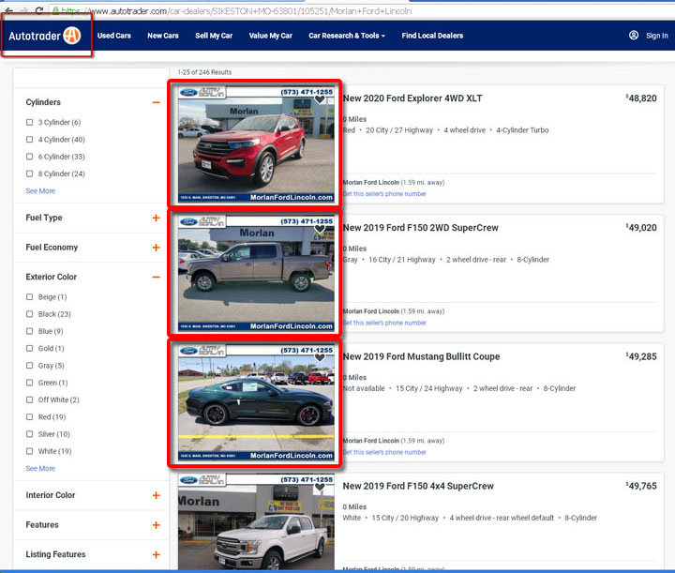Open the white F150 4x4 photo
Image resolution: width=675 pixels, height=573 pixels.
256,522
